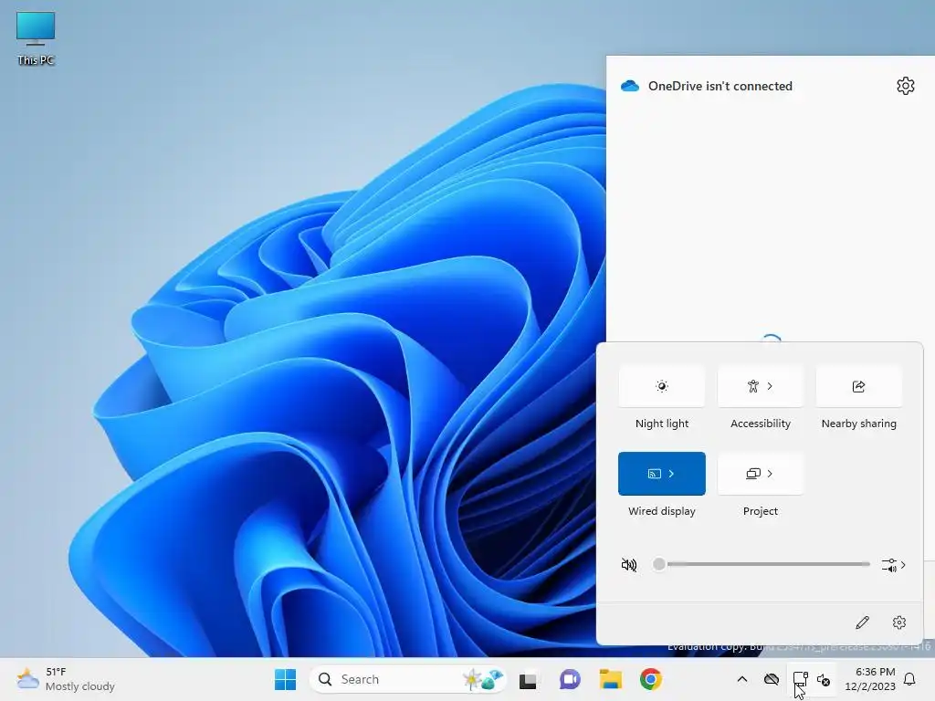Click the OneDrive tray icon
This screenshot has width=935, height=701.
click(772, 679)
